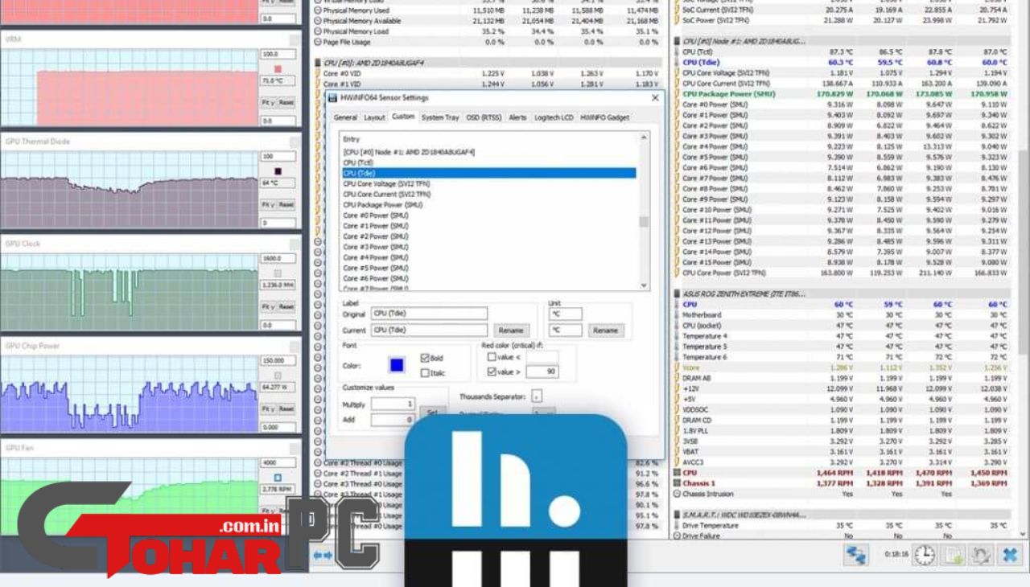
Task: Click the voltage icon next to +12V
Action: (676, 388)
